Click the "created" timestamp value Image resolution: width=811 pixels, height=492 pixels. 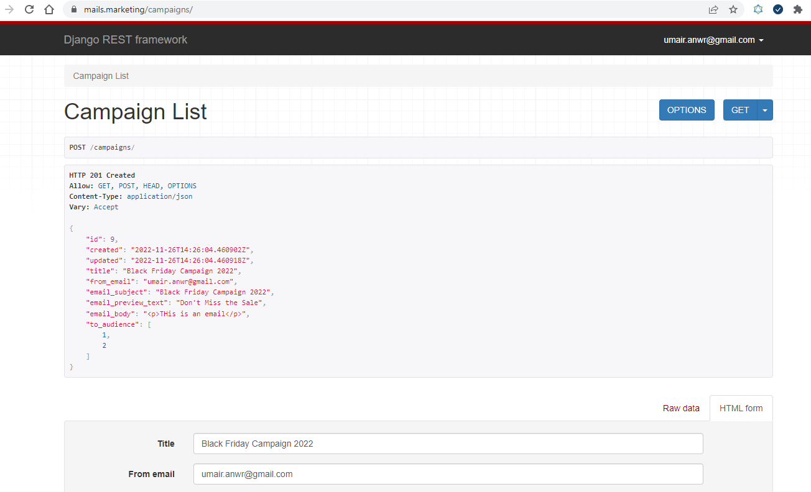click(x=190, y=250)
